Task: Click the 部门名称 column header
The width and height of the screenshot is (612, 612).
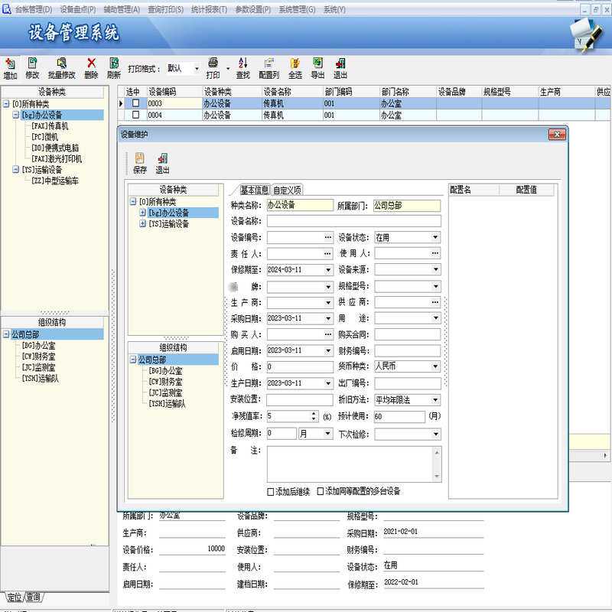Action: pos(408,92)
